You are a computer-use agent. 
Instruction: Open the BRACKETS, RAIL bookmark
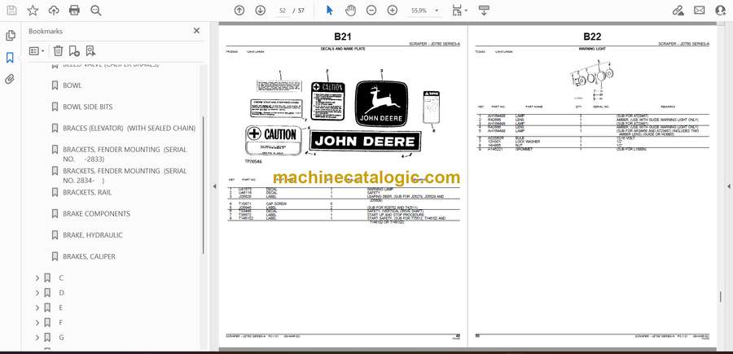click(87, 192)
